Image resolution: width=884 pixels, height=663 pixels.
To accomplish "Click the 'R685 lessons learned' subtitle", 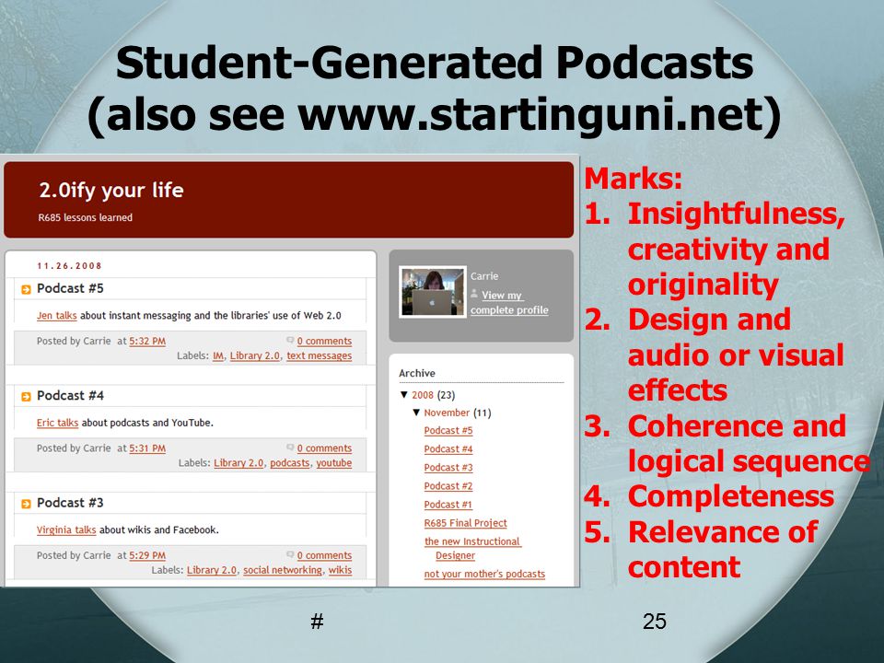I will 85,217.
